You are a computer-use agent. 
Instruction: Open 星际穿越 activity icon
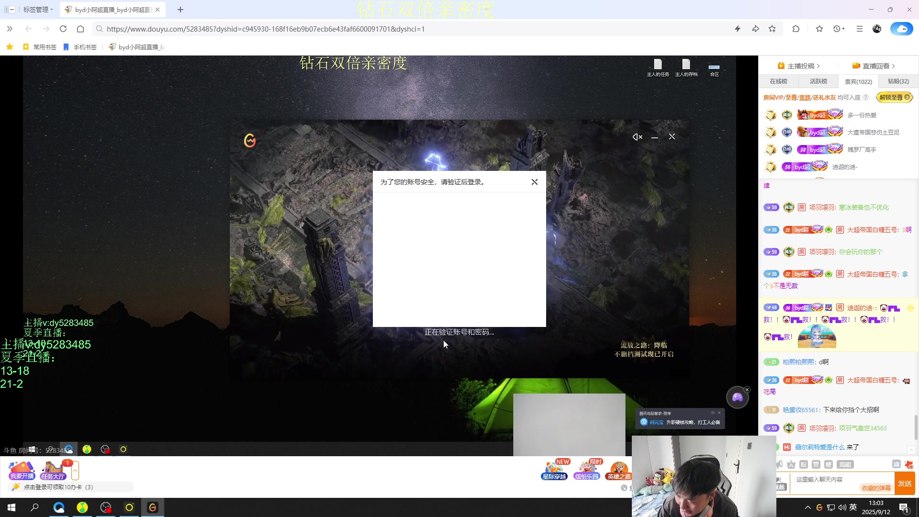click(554, 470)
